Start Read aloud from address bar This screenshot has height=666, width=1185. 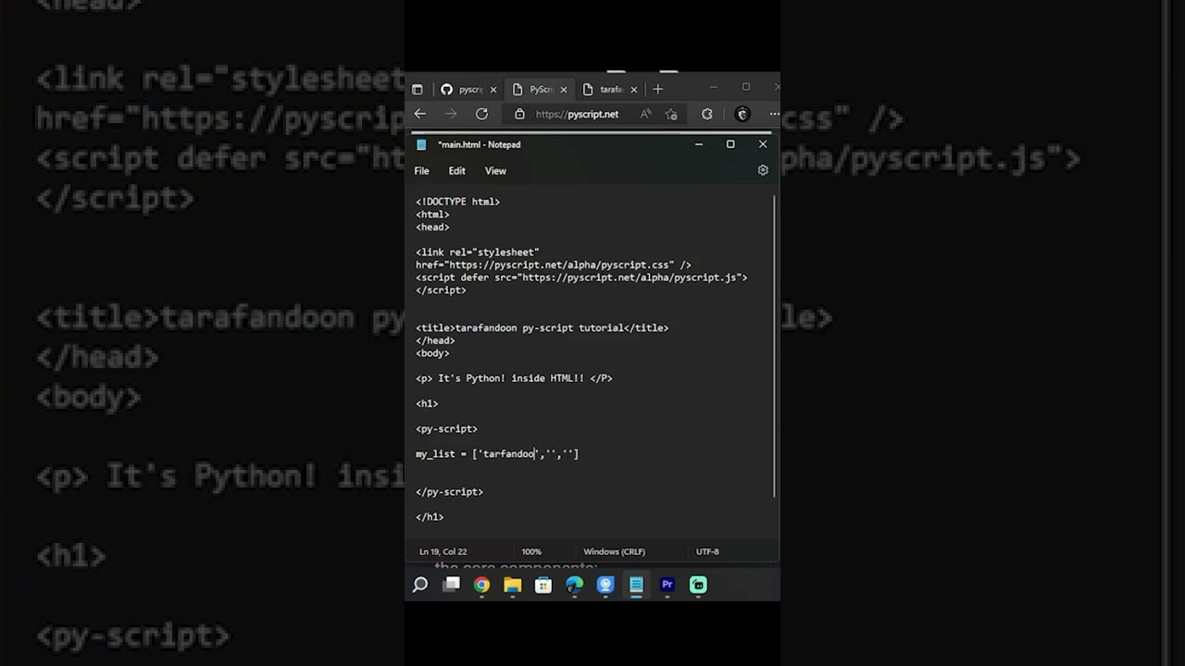pyautogui.click(x=645, y=114)
